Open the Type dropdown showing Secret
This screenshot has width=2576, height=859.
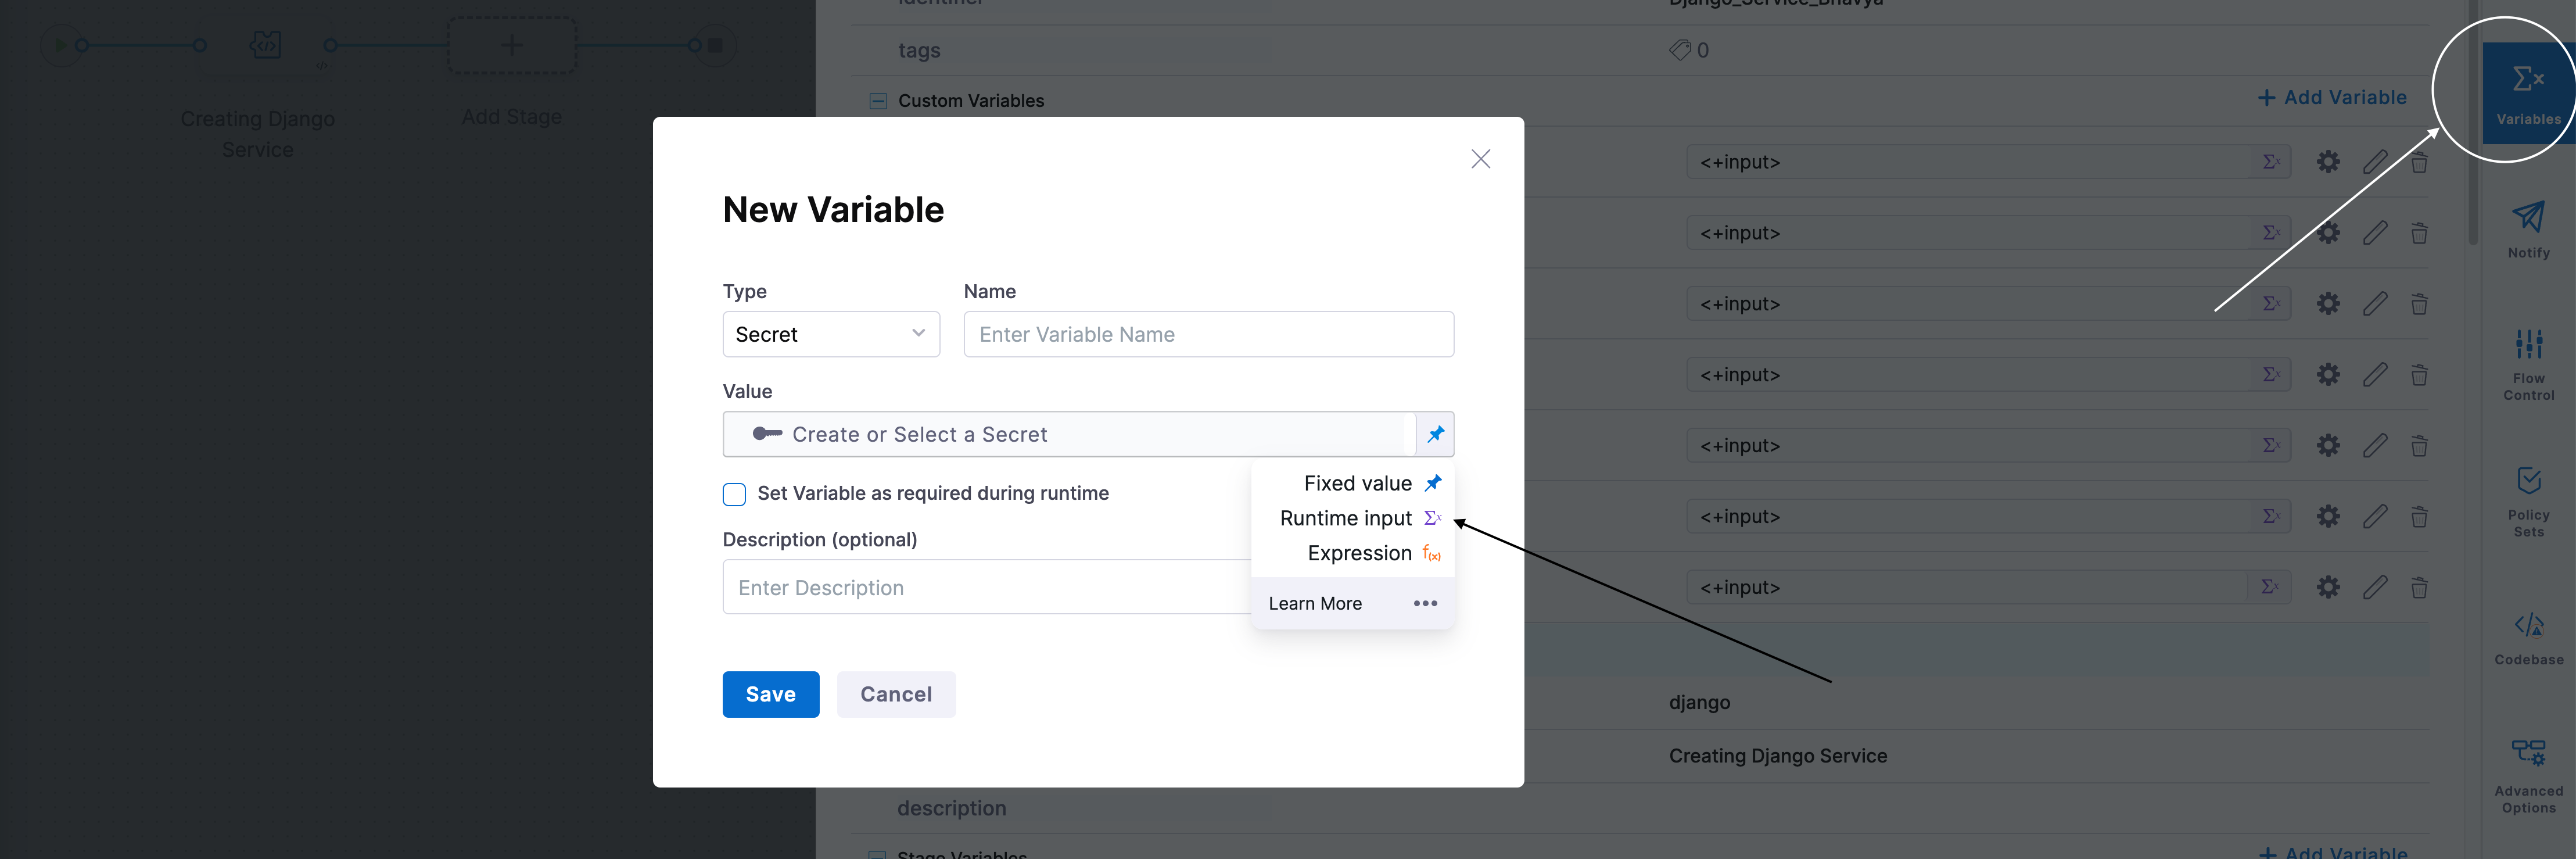830,334
